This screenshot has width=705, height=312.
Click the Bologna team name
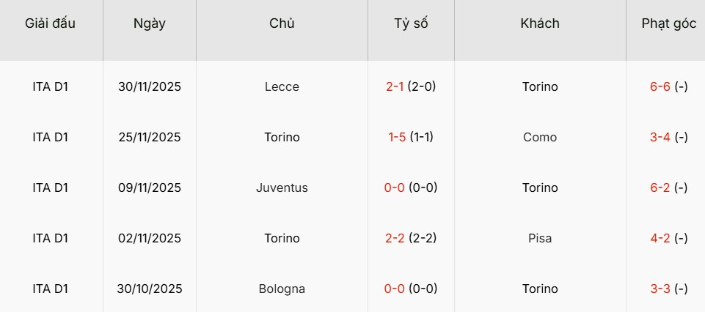tap(282, 289)
